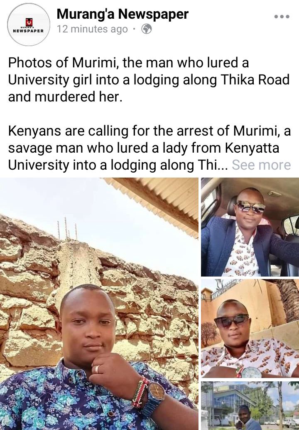Expand the post with See more
The width and height of the screenshot is (299, 430).
[261, 165]
